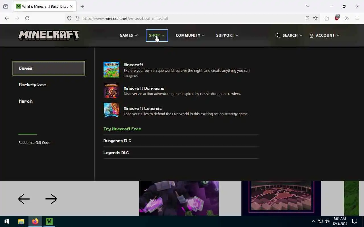Open the purple Enderman carousel image

[179, 198]
